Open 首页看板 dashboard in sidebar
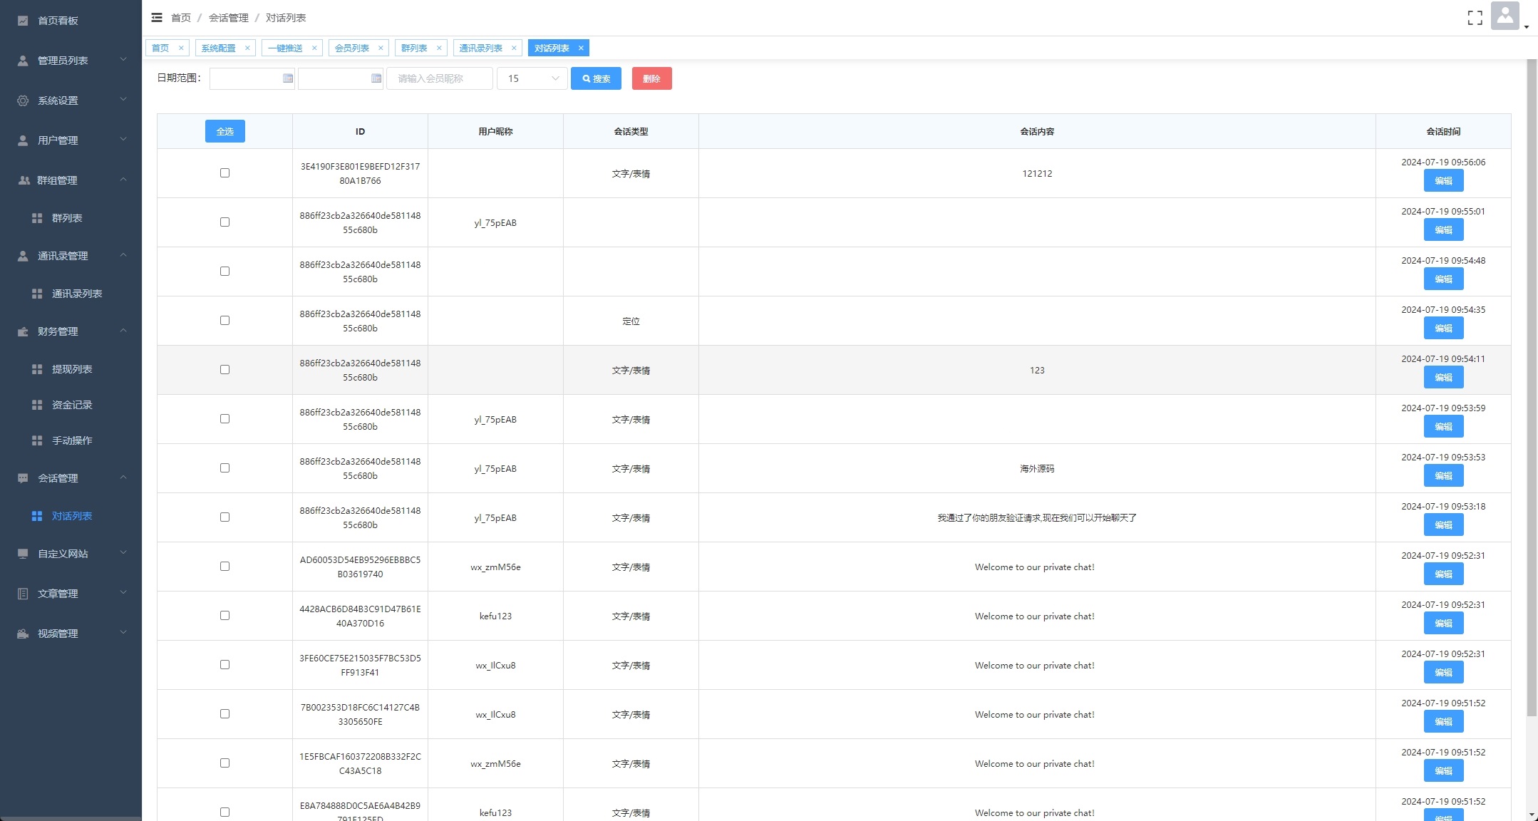 [x=58, y=21]
